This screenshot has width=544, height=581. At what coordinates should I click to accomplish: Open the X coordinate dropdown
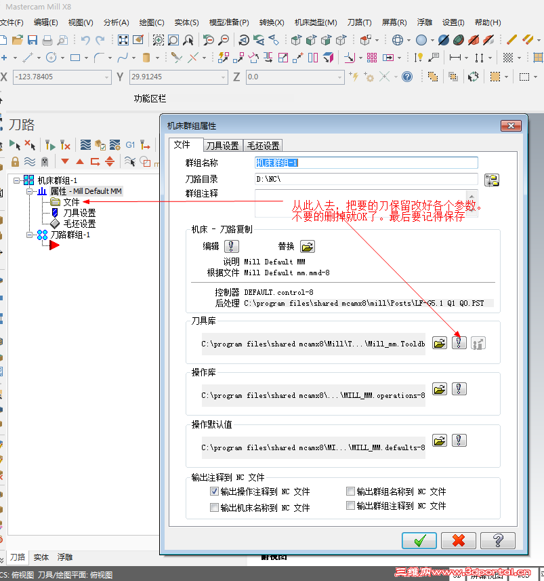click(x=106, y=77)
